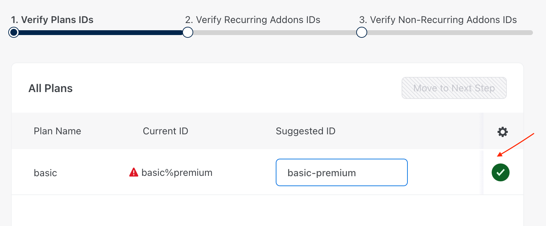Click the red warning triangle beside basic%premium

pyautogui.click(x=133, y=172)
